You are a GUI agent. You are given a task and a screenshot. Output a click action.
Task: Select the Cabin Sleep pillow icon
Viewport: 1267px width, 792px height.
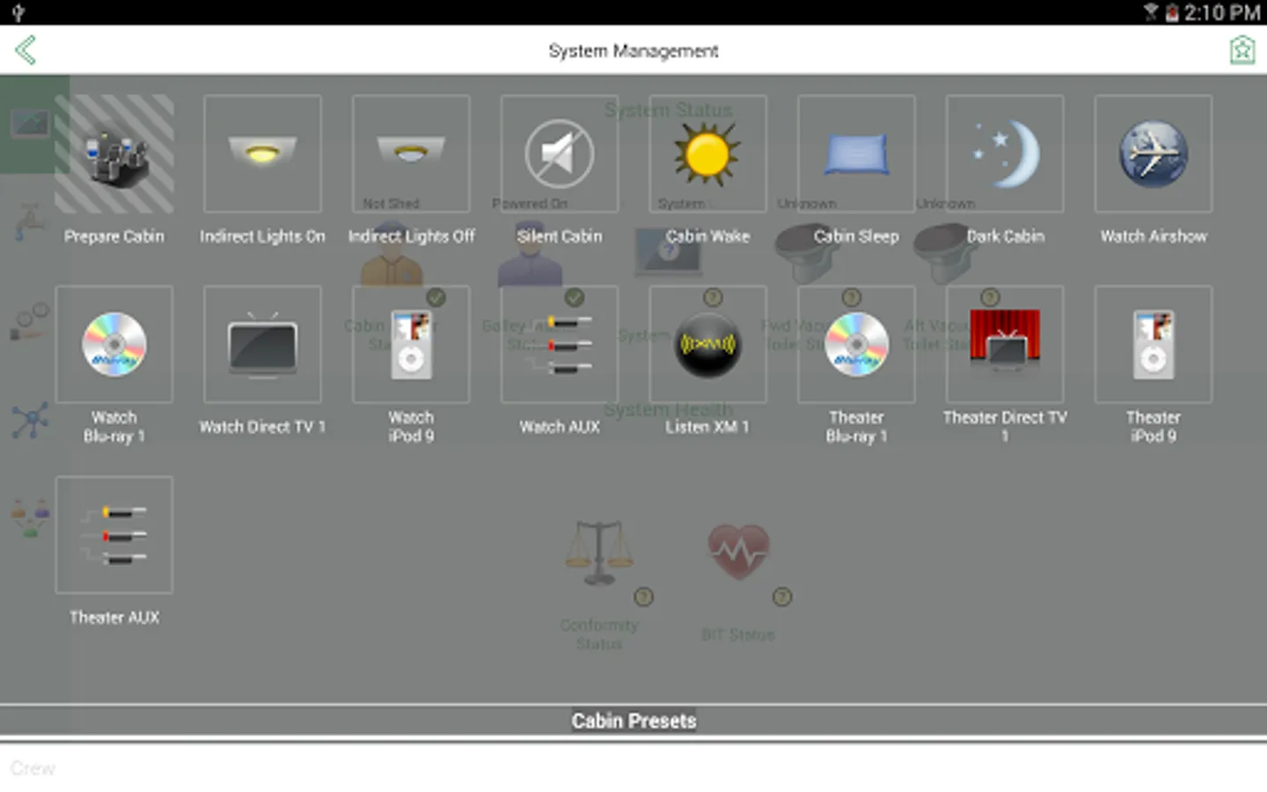856,154
